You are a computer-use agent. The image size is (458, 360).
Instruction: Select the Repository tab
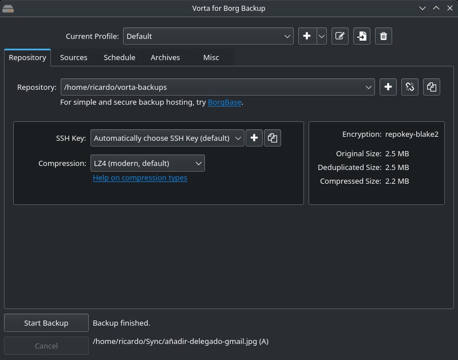point(27,57)
